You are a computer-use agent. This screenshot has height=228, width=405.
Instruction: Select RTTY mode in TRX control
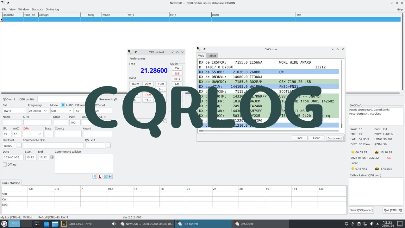point(177,79)
